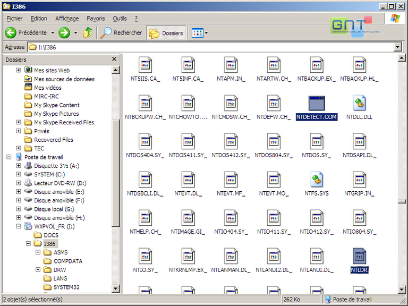Select the NTDOS404.SY_ file icon
This screenshot has width=408, height=306.
(145, 141)
